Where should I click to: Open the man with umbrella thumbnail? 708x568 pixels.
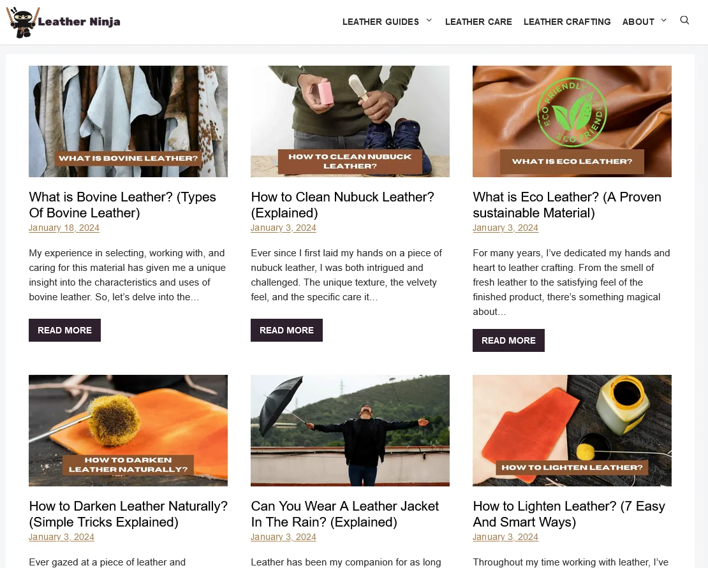point(350,430)
